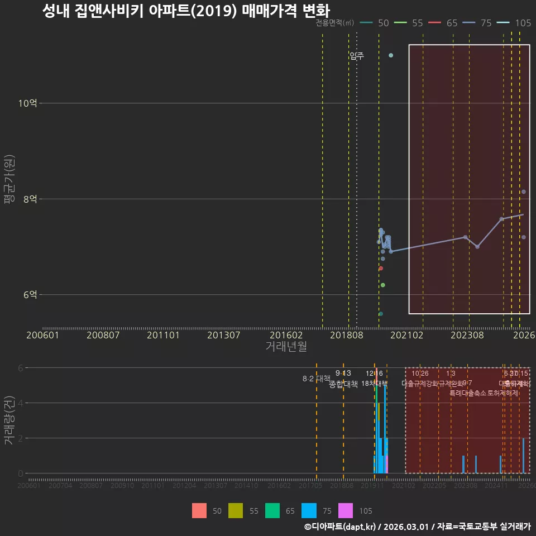Click the trend line dip point after 202308
This screenshot has width=536, height=536.
(477, 247)
